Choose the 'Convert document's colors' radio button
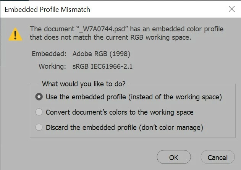The height and width of the screenshot is (170, 241). [x=39, y=112]
